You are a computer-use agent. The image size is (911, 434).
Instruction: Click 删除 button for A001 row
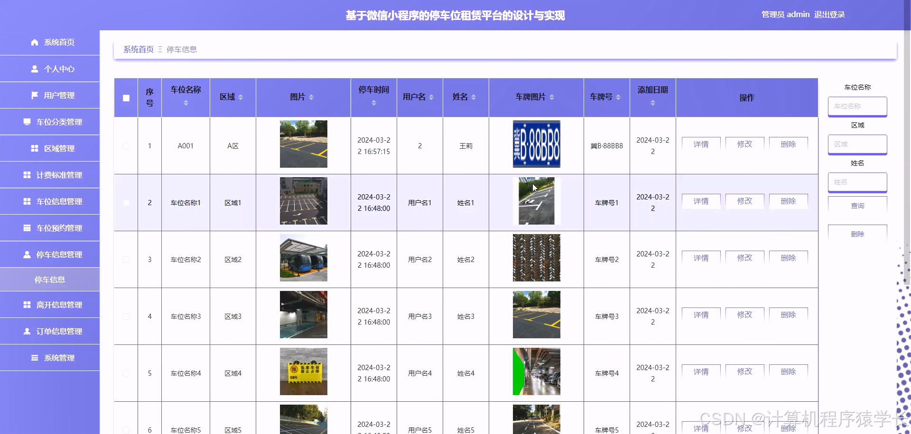(x=788, y=144)
